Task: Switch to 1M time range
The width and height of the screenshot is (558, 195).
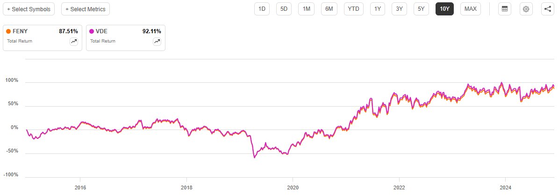Action: [307, 9]
